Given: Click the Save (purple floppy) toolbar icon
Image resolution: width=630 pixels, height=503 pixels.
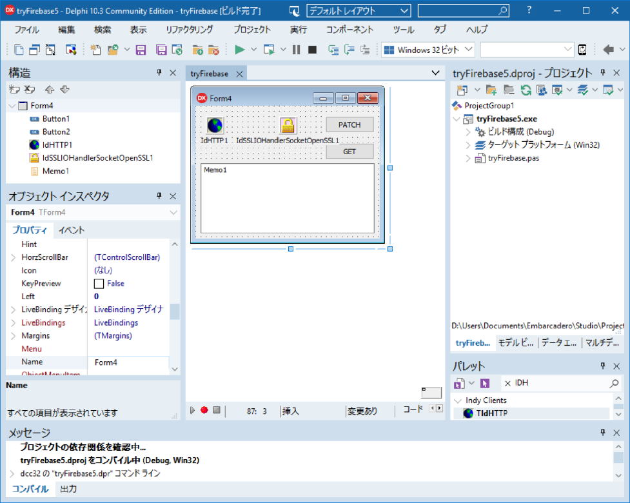Looking at the screenshot, I should click(x=141, y=50).
